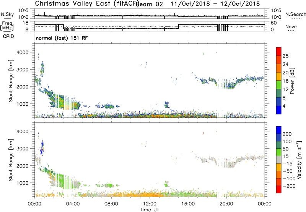The height and width of the screenshot is (212, 306).
Task: Click the 'Time UT' axis label
Action: point(150,210)
